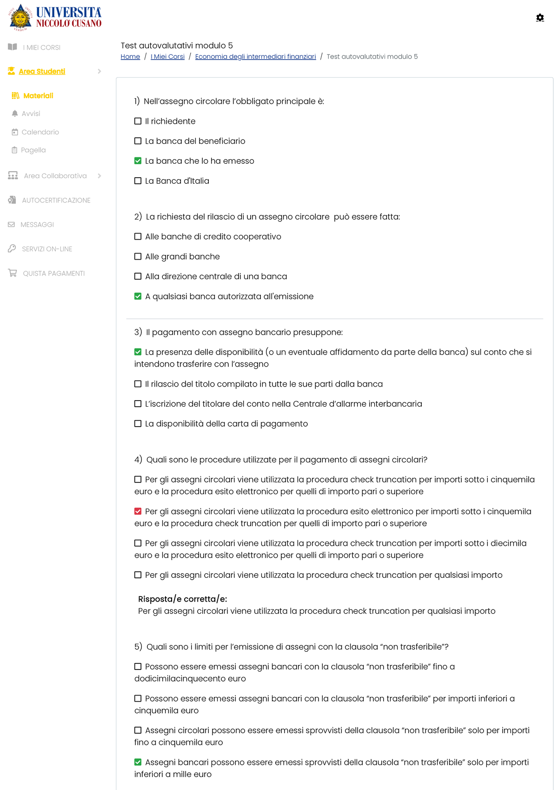Expand the Area Collaborativa chevron
Viewport: 558px width, 790px height.
click(x=100, y=176)
